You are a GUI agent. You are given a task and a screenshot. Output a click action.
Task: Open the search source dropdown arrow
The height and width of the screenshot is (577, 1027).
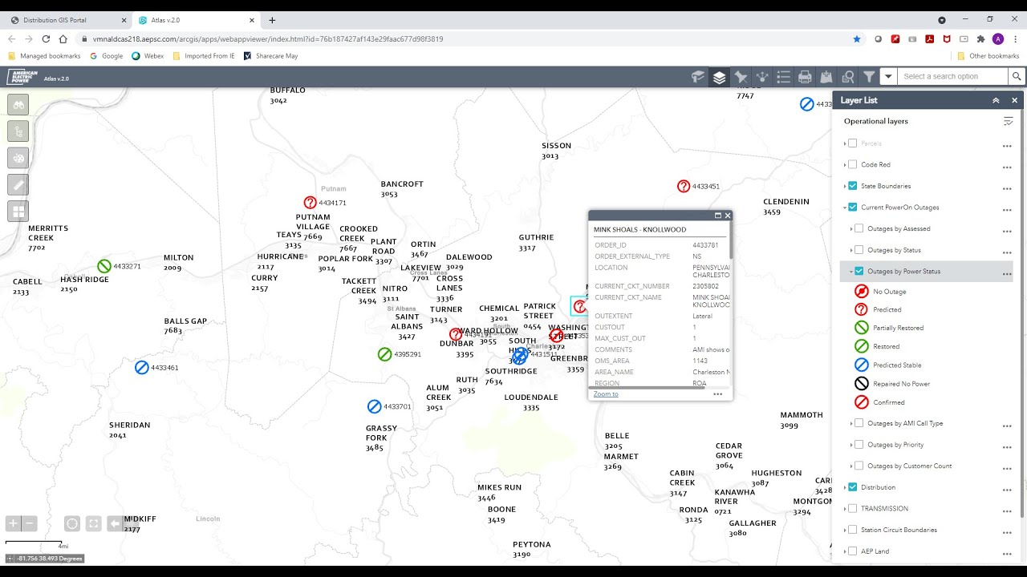(x=888, y=77)
